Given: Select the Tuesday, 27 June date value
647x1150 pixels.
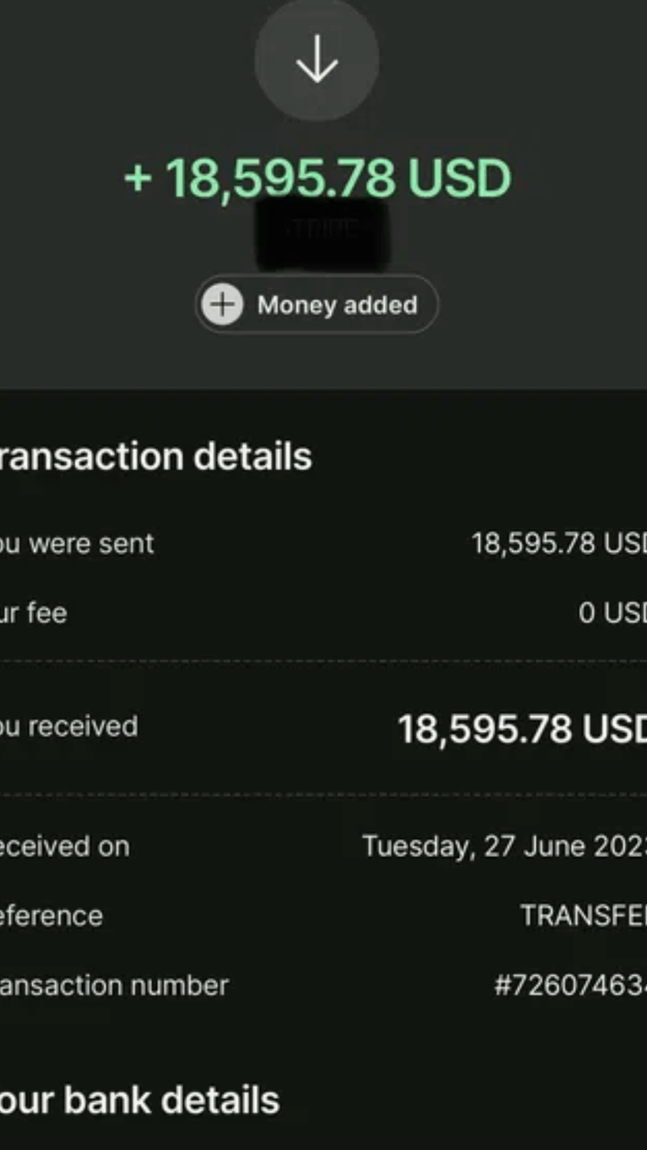Looking at the screenshot, I should [504, 846].
